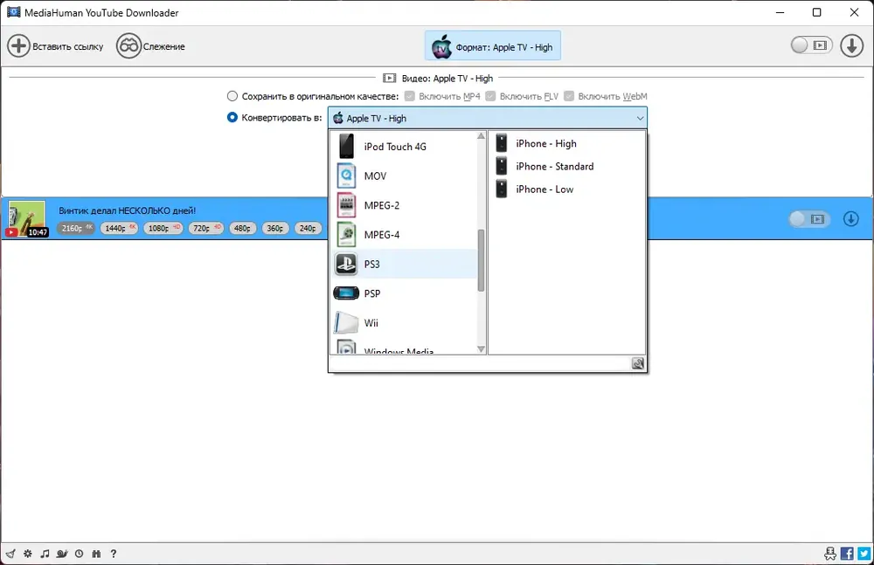Click the Apple TV icon in Формат button

coord(441,47)
